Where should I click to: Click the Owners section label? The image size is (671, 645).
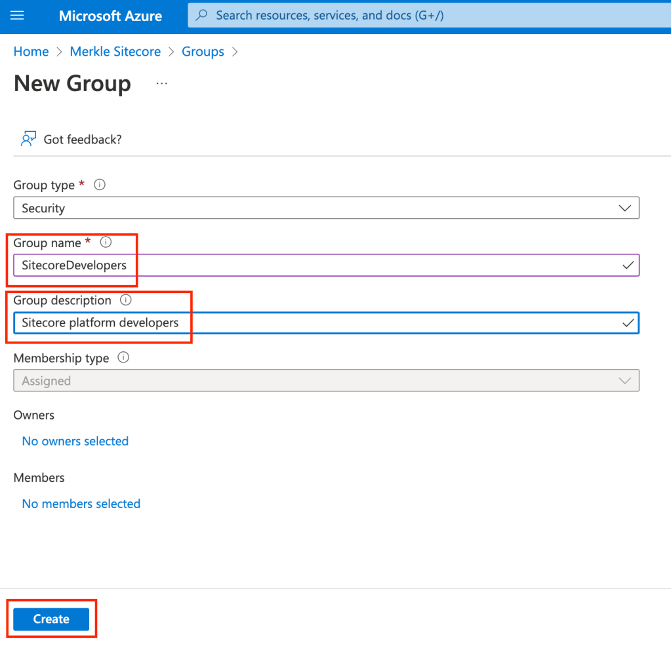tap(34, 416)
